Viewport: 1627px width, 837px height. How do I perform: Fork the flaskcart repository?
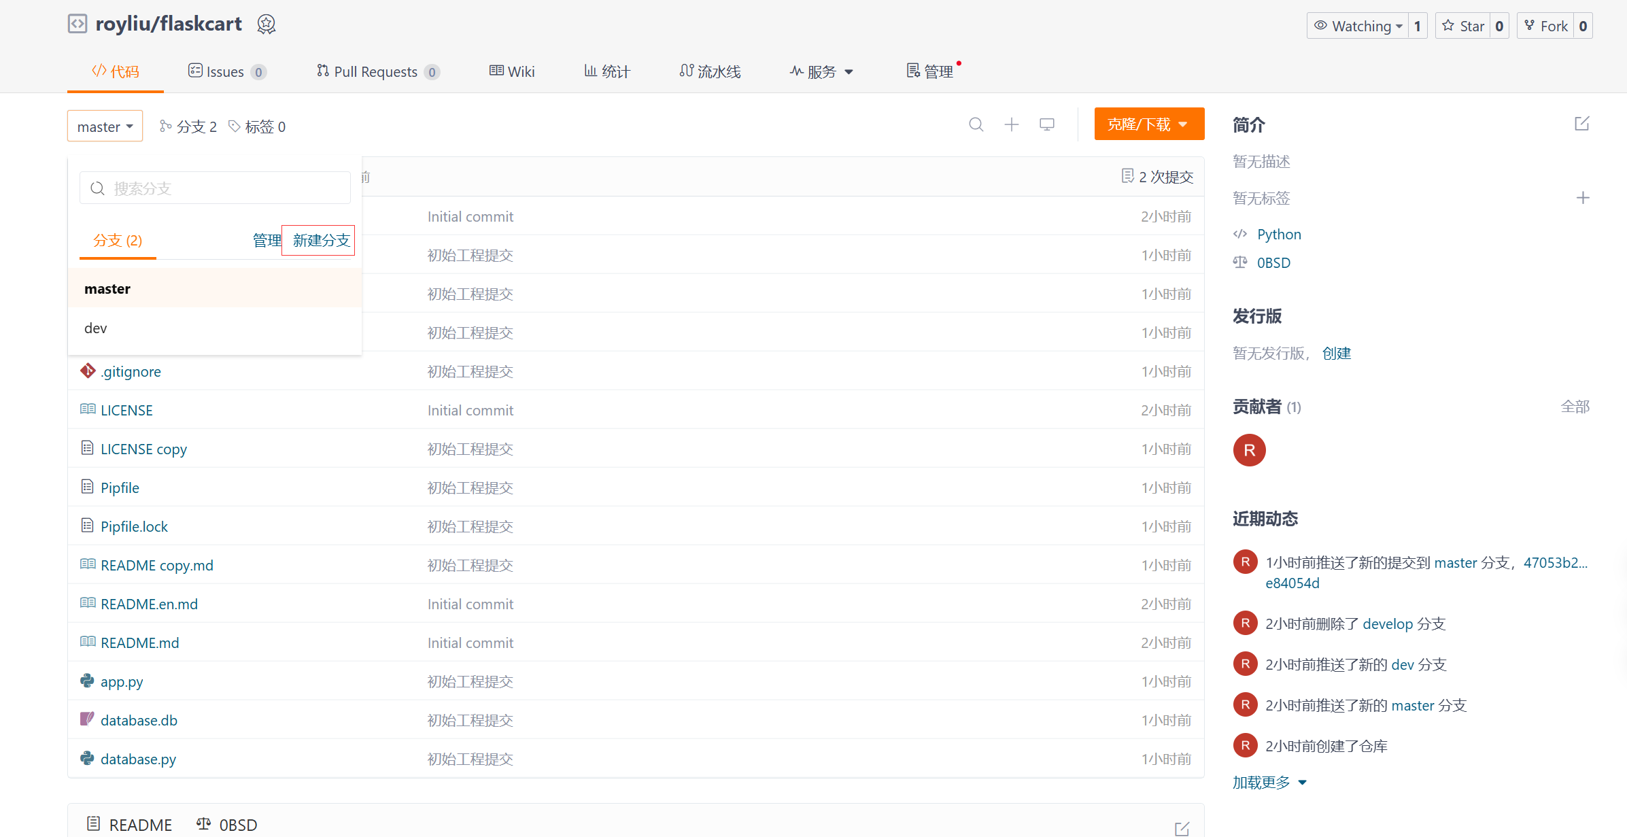tap(1546, 26)
